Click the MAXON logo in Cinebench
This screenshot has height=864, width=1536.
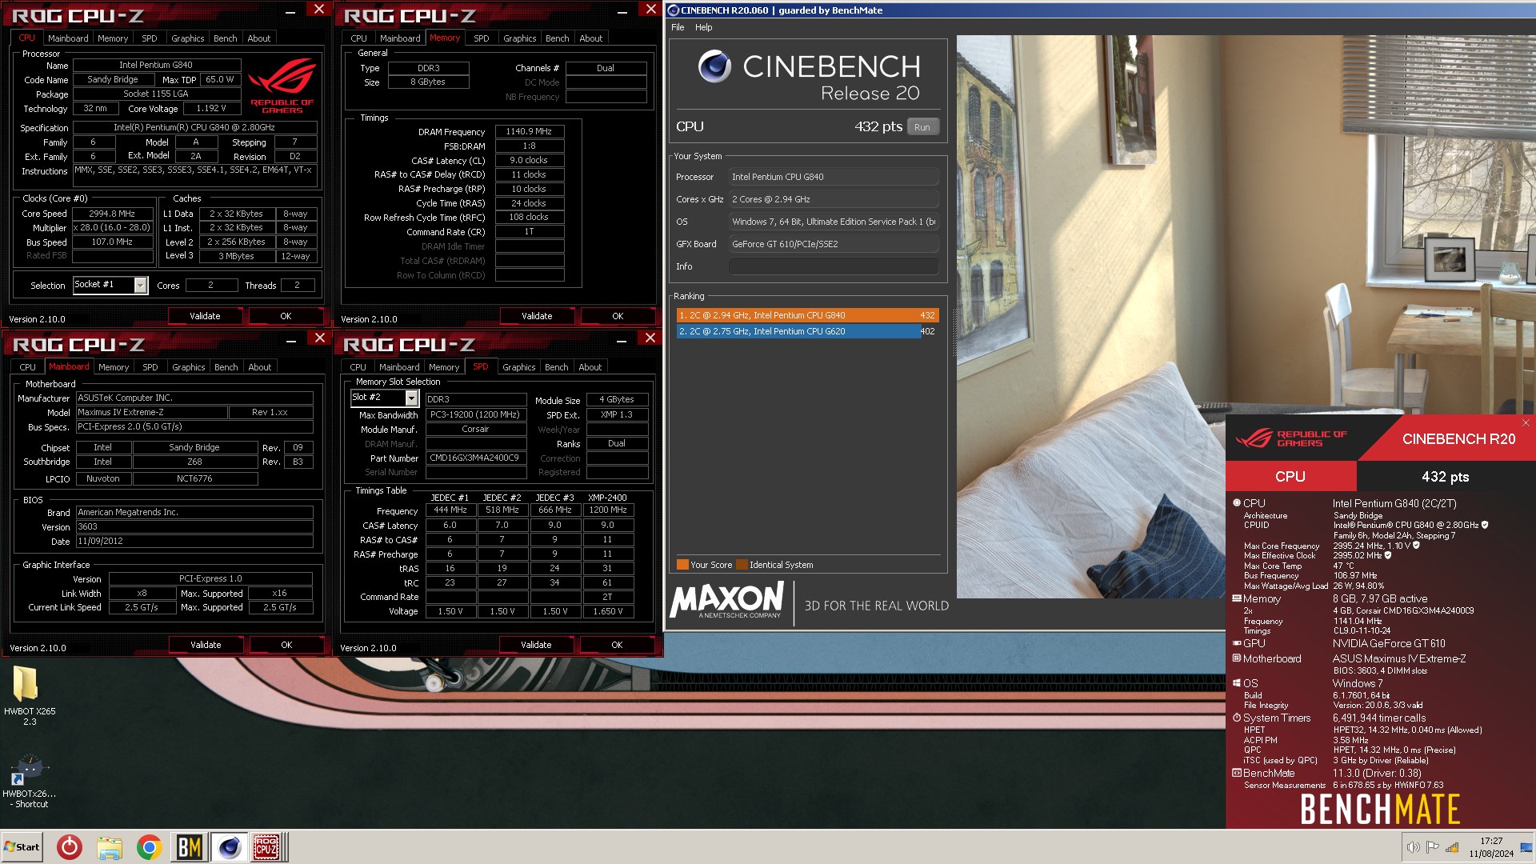[x=727, y=601]
